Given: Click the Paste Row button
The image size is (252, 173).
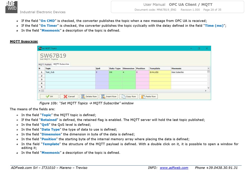Looking at the screenshot, I should point(148,96).
